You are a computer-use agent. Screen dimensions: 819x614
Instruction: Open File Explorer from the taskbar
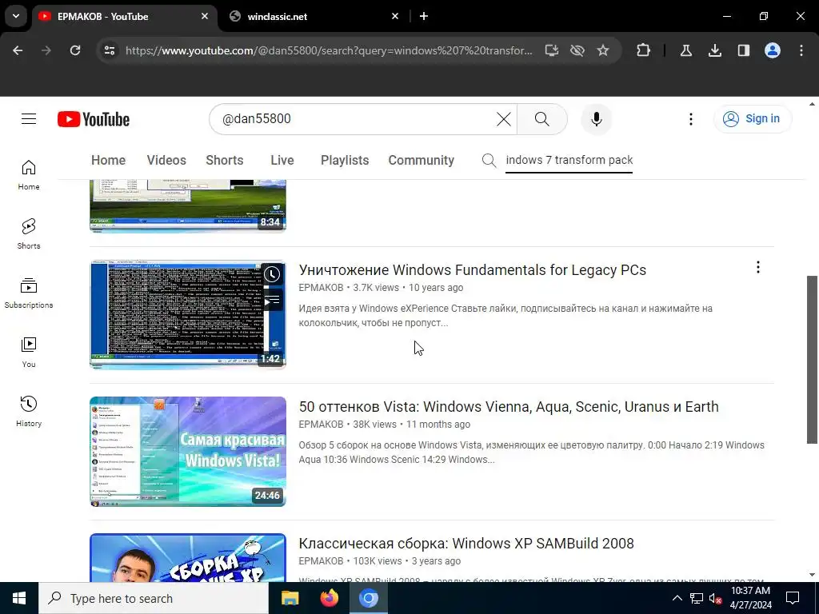[x=290, y=598]
